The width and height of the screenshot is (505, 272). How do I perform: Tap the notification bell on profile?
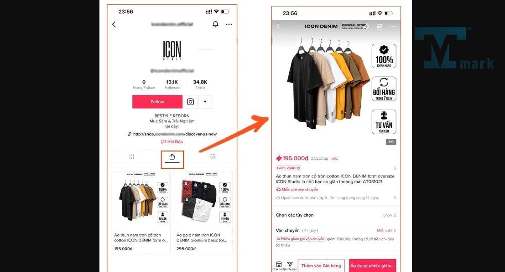click(215, 24)
